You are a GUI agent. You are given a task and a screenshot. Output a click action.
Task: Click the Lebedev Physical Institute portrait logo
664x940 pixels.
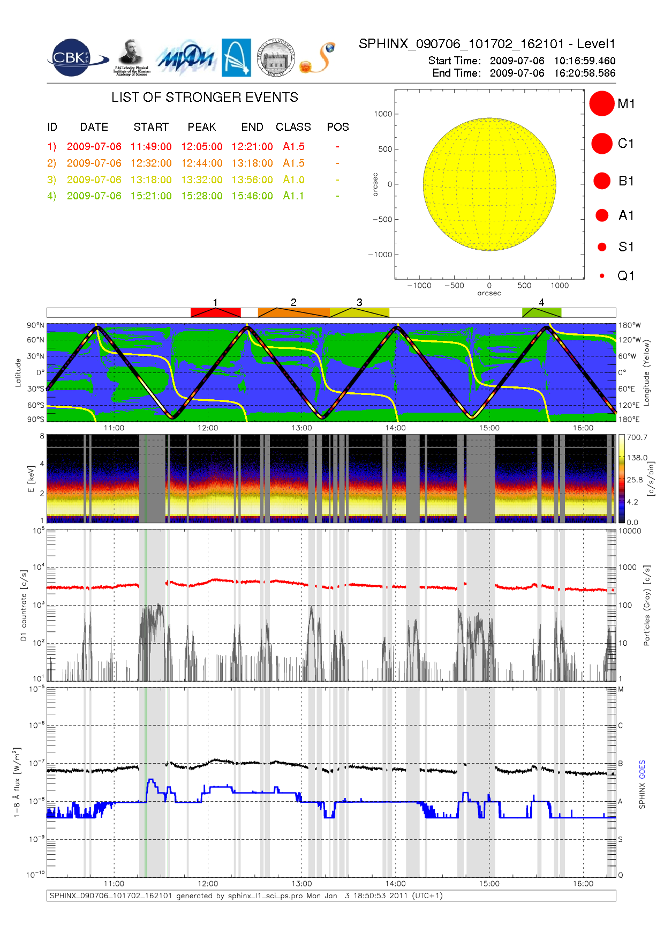[132, 57]
